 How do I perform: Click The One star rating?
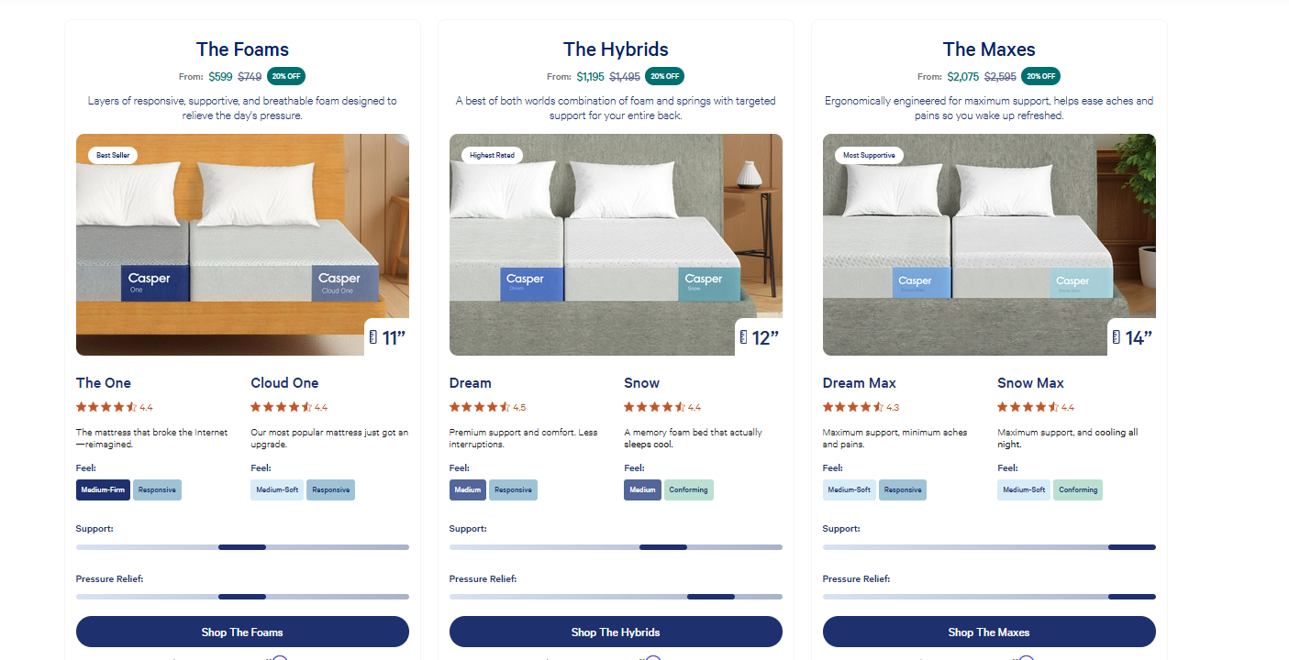pos(106,407)
